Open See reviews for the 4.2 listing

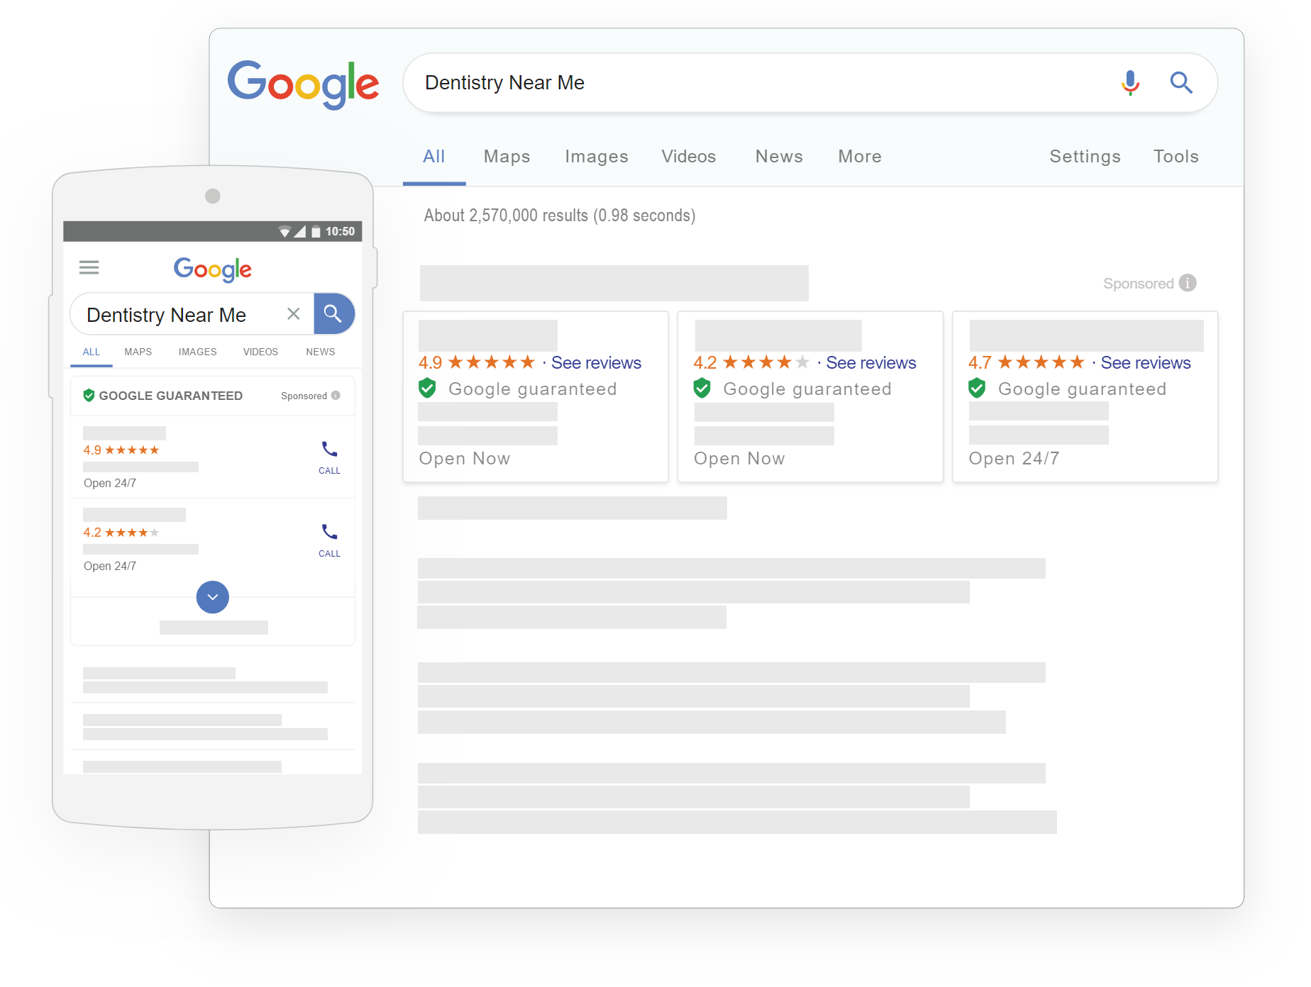871,363
